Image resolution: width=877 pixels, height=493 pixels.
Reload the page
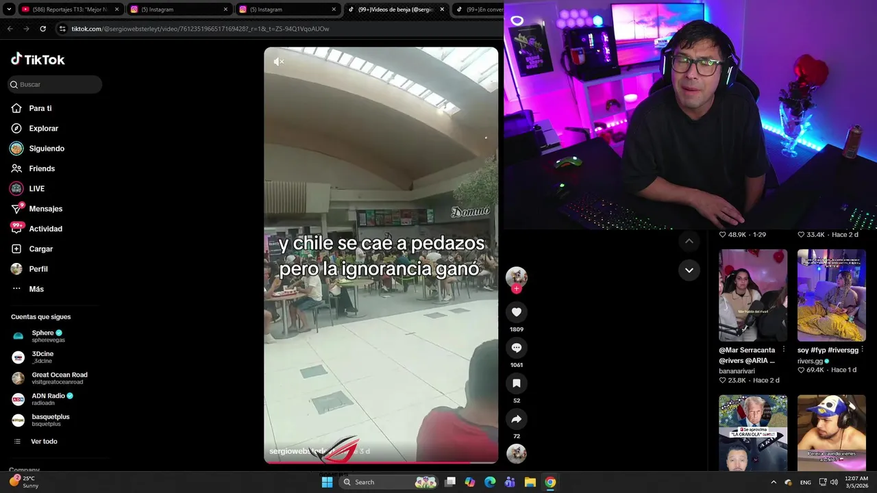(42, 29)
